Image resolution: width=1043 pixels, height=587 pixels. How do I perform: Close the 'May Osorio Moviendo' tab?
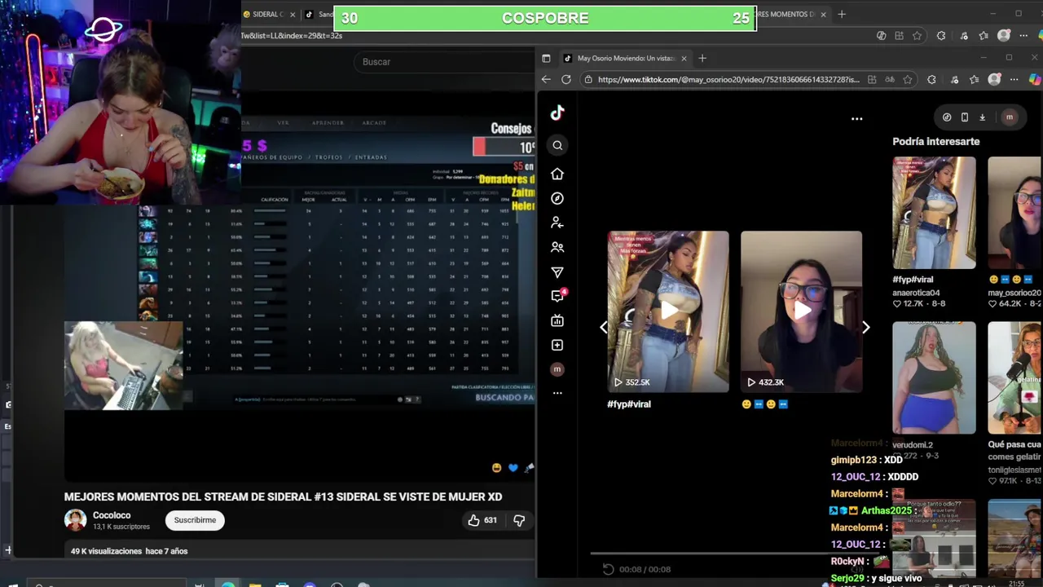[x=684, y=58]
